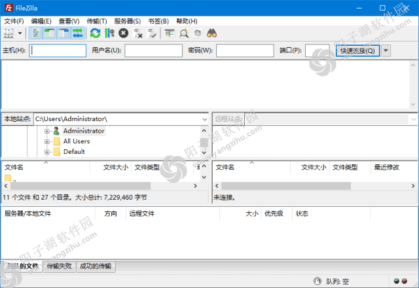The width and height of the screenshot is (419, 288).
Task: Open the 帮助(H) menu
Action: (187, 21)
